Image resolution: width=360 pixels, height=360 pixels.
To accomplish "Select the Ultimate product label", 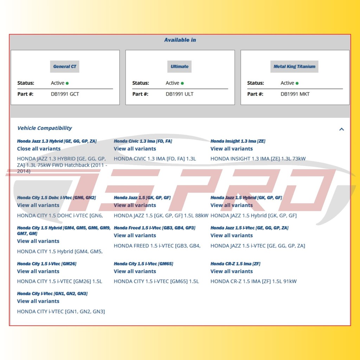I will [x=179, y=66].
